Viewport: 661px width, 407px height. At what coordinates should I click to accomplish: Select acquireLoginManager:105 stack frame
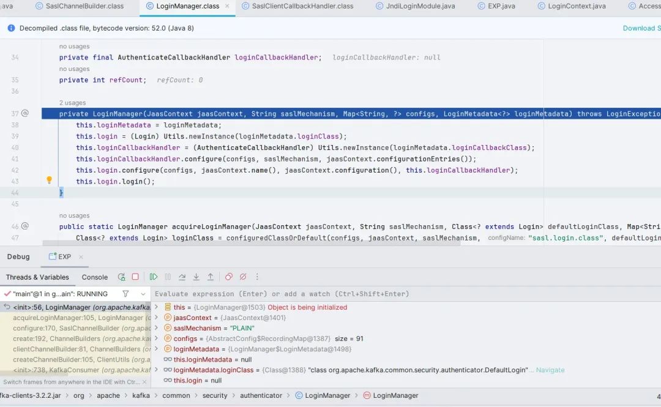(75, 318)
